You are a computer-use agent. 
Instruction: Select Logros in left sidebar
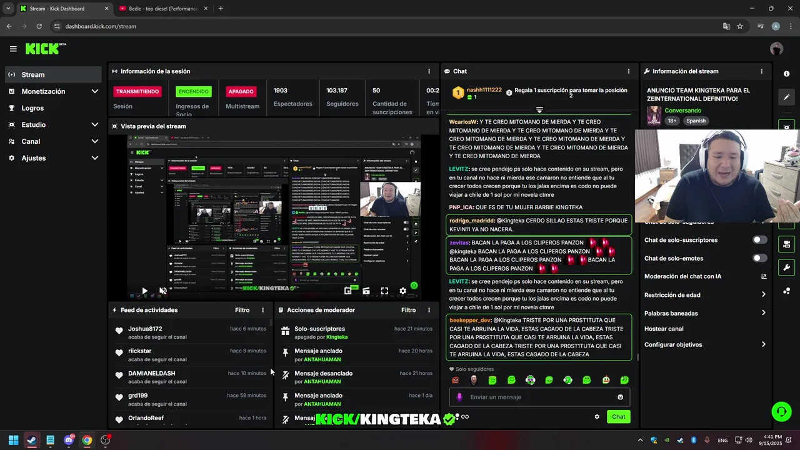click(52, 108)
